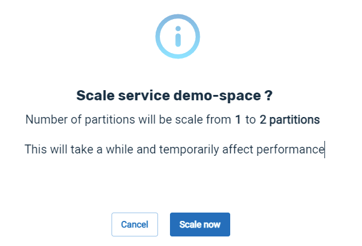Click the word take in second line

coord(82,149)
